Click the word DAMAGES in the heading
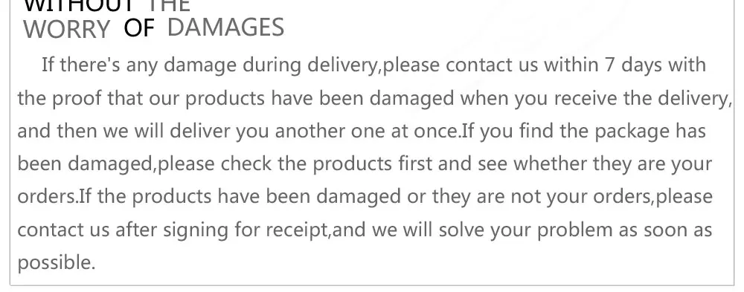The image size is (744, 292). (225, 27)
